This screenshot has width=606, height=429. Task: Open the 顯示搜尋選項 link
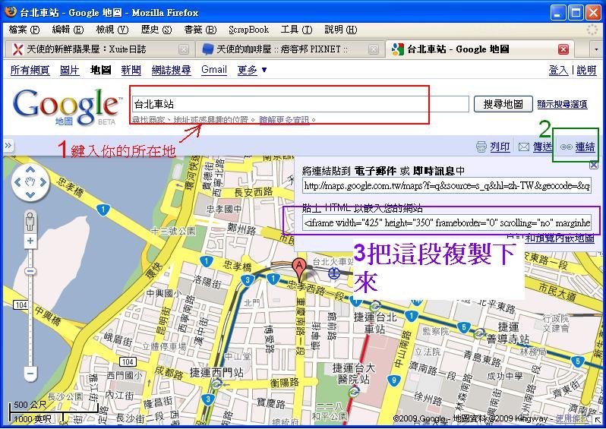[x=562, y=104]
